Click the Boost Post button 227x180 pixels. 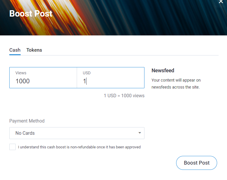pyautogui.click(x=196, y=163)
